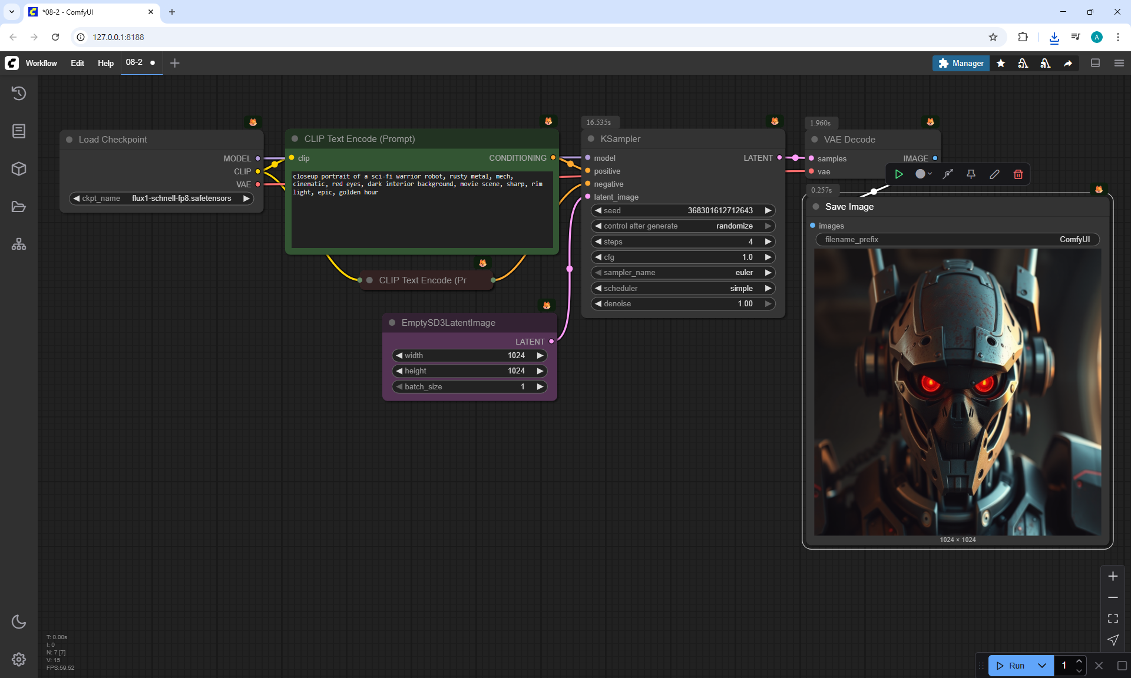Open the sampler_name euler dropdown
Image resolution: width=1131 pixels, height=678 pixels.
683,273
